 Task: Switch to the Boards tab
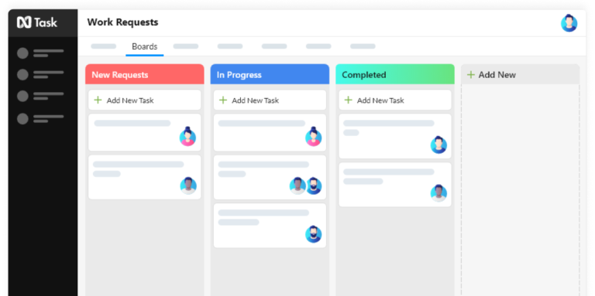tap(145, 46)
